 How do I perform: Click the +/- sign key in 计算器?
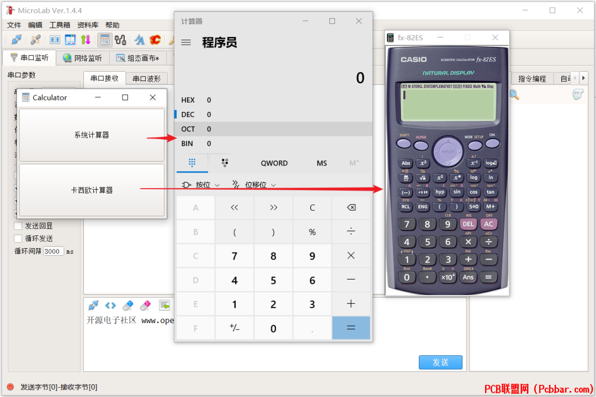[234, 328]
